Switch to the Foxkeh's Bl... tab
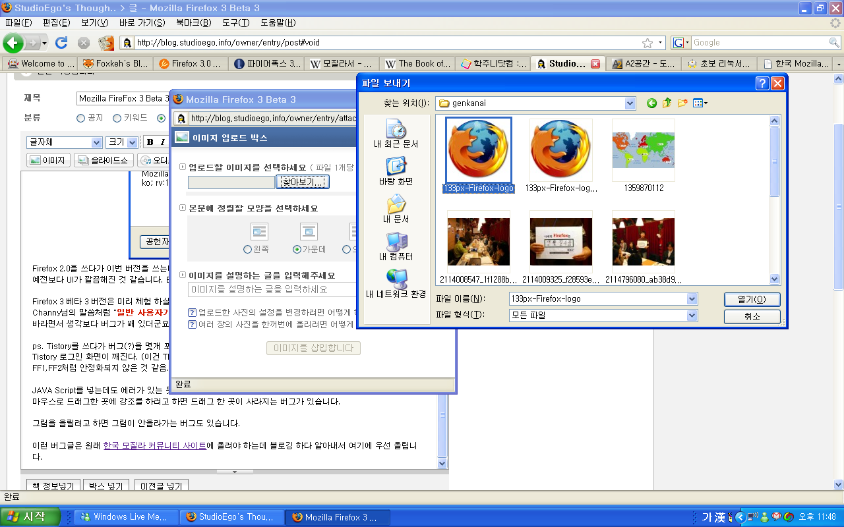Viewport: 844px width, 527px height. pyautogui.click(x=116, y=64)
